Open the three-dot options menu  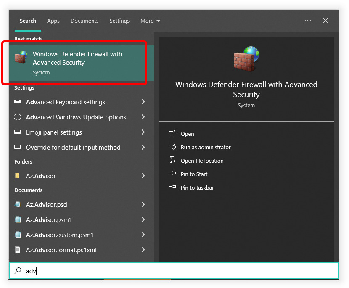pos(308,21)
